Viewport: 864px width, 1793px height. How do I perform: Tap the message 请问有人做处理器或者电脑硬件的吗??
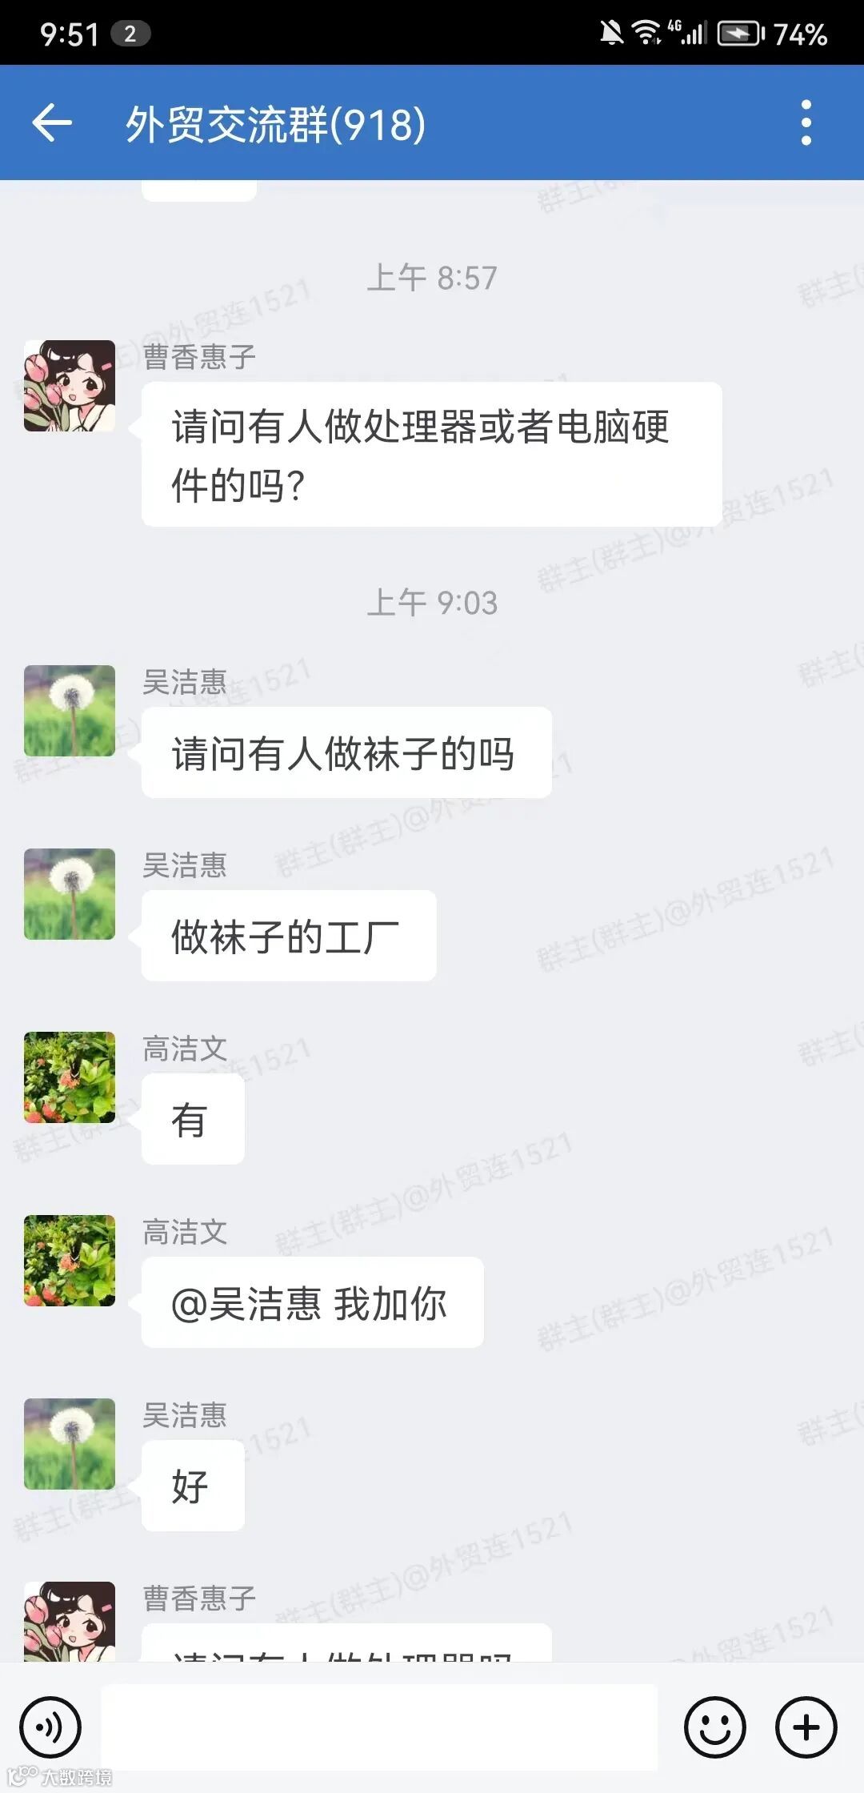pyautogui.click(x=432, y=455)
